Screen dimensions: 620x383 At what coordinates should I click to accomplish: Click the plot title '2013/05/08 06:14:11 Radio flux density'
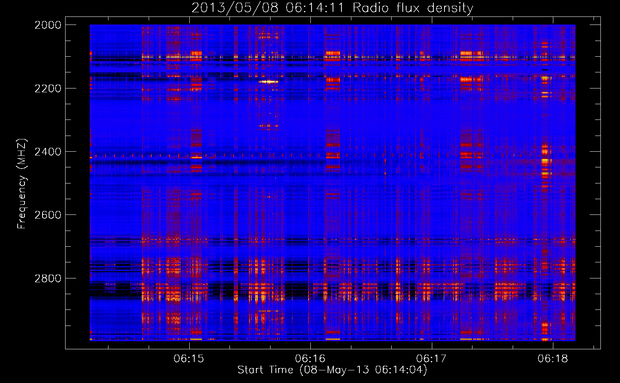[x=332, y=8]
